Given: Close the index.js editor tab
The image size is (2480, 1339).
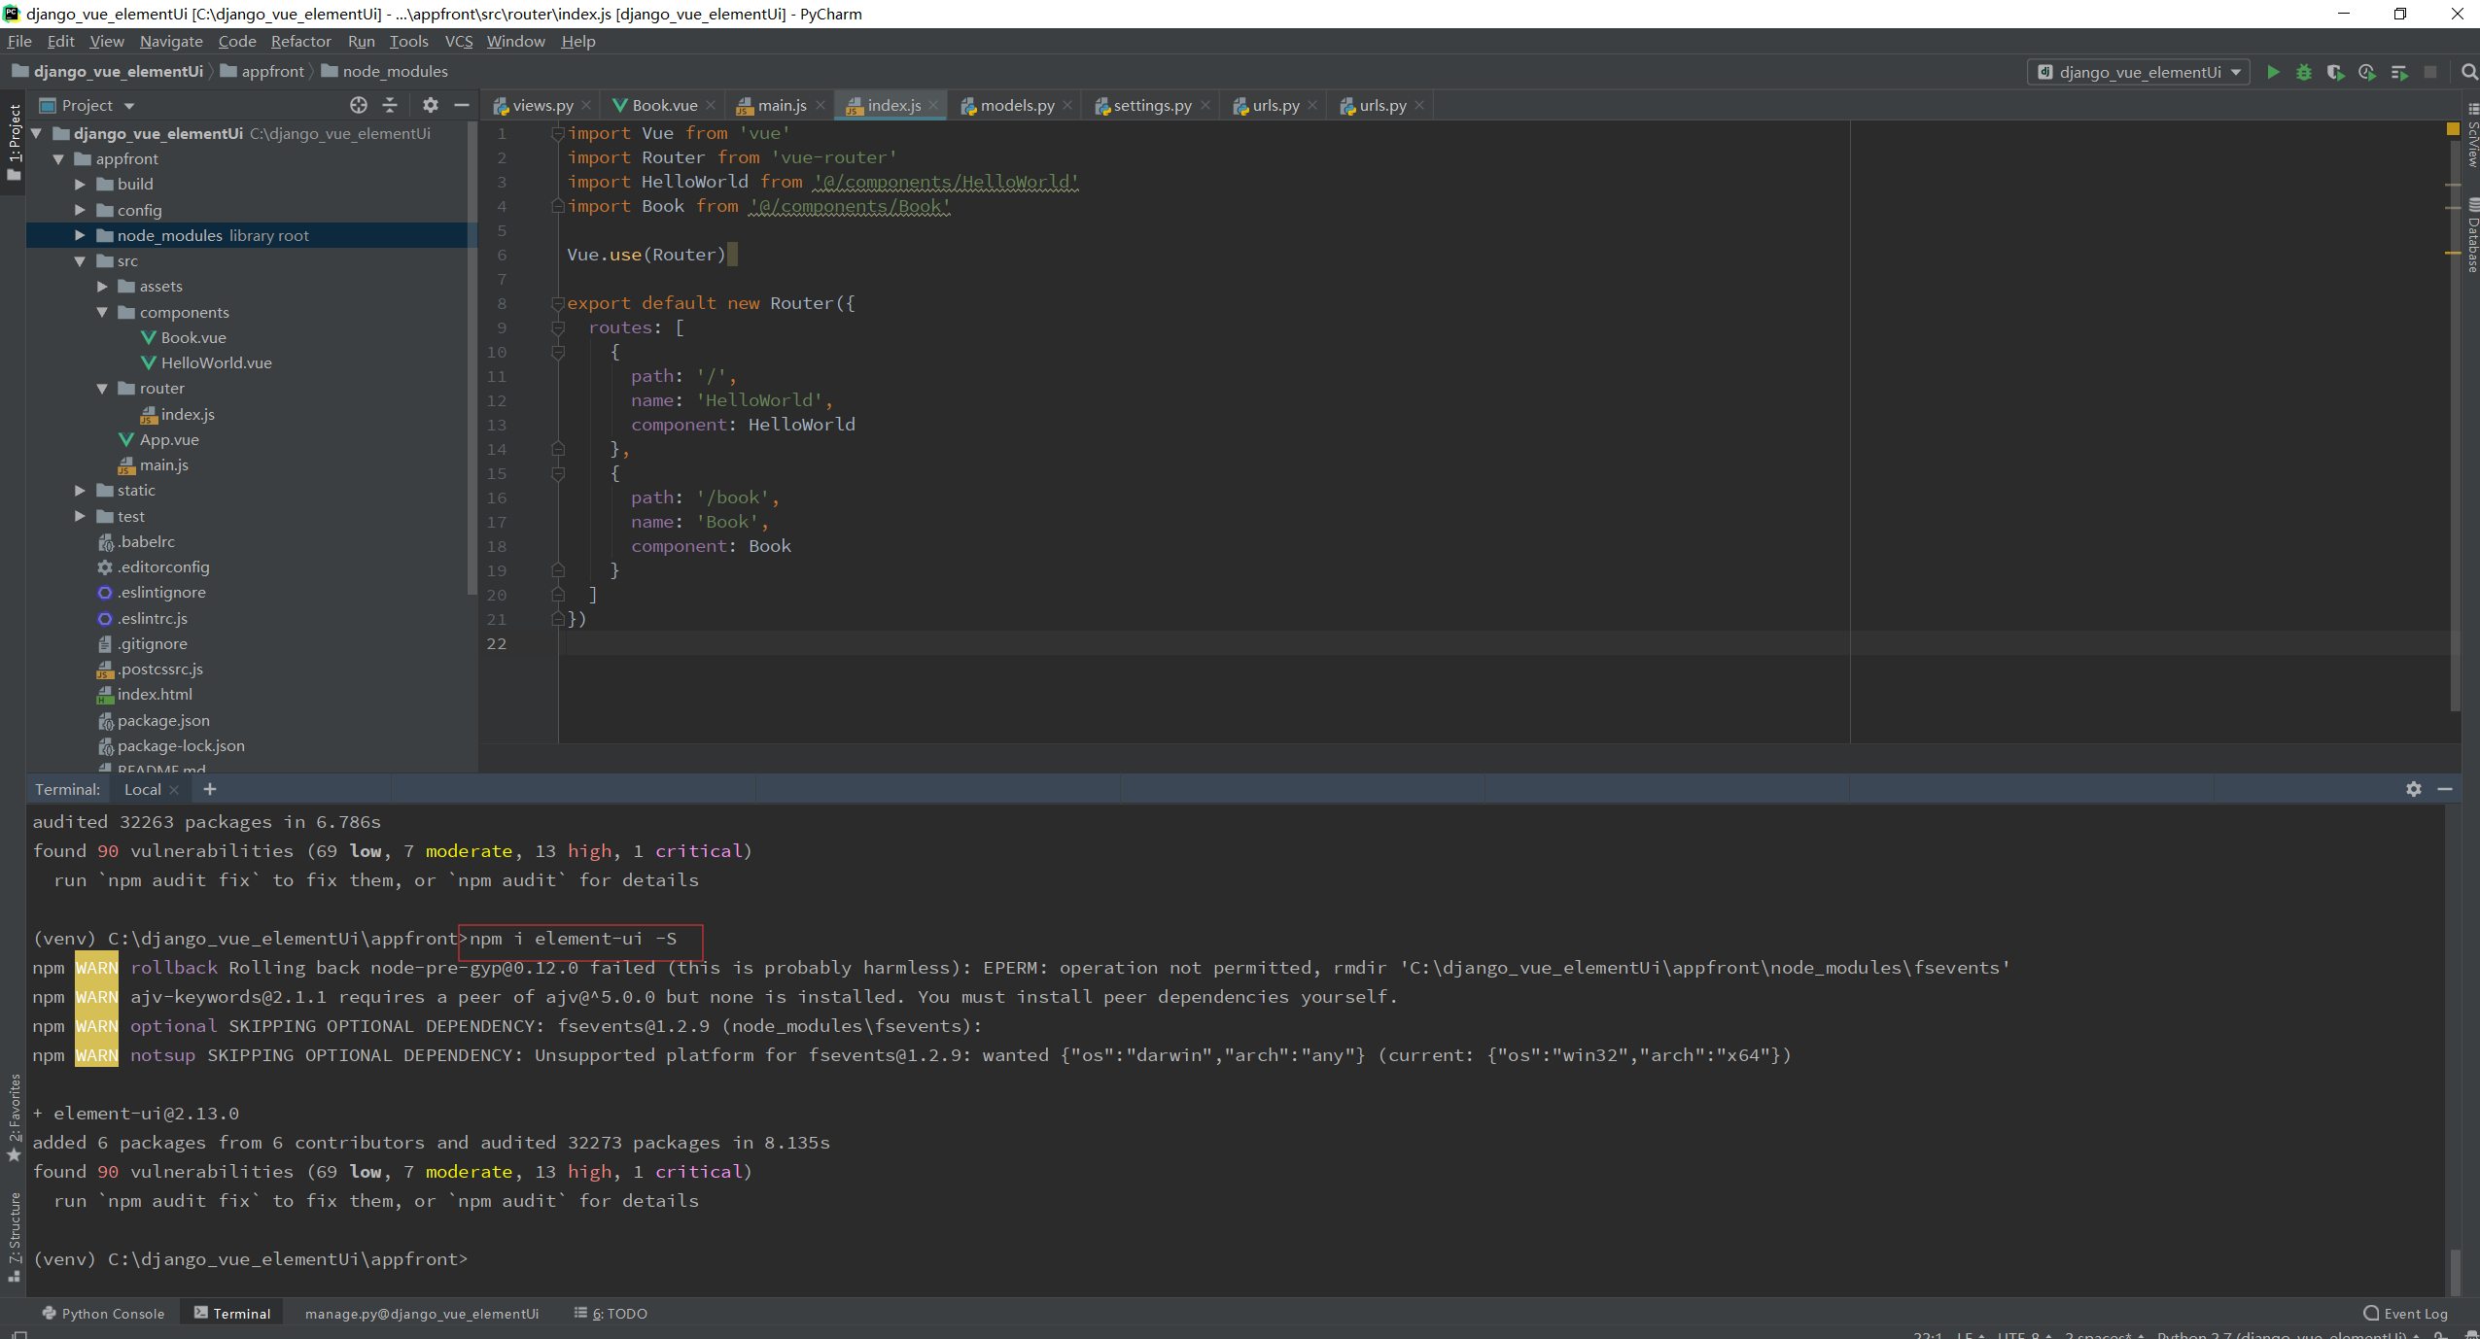Looking at the screenshot, I should (933, 106).
